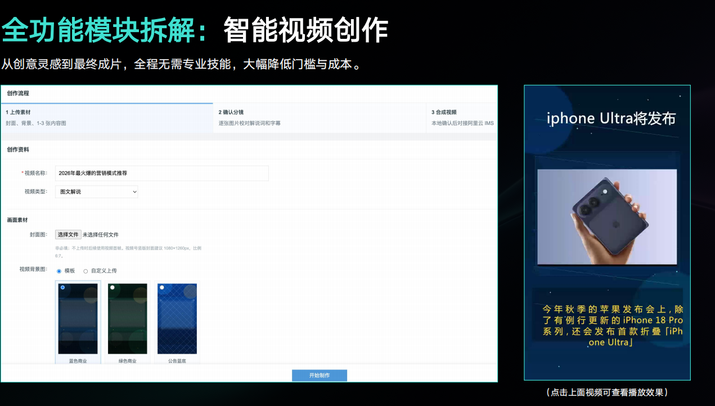Click the folding phone image in the video
Screen dimensions: 715x406
[x=607, y=217]
